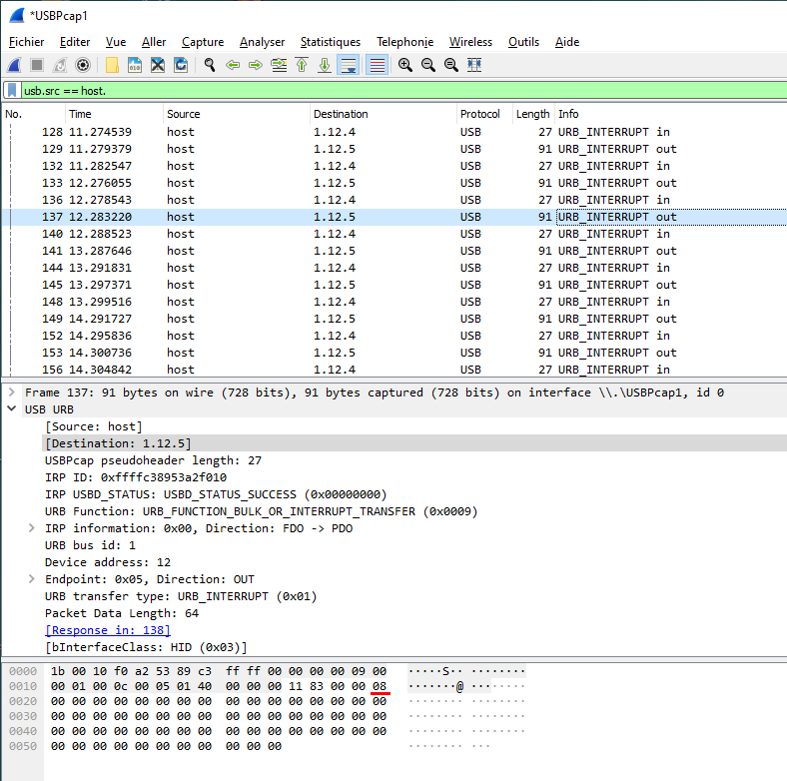Sort packets by Protocol column header
The image size is (787, 781).
(x=479, y=114)
